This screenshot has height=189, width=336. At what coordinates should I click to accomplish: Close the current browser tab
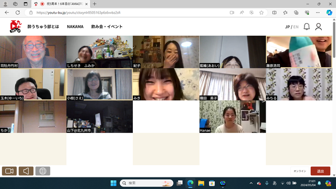(86, 4)
